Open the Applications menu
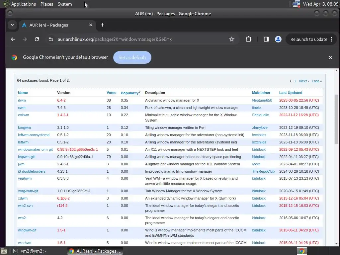Viewport: 340px width, 255px height. pyautogui.click(x=24, y=4)
